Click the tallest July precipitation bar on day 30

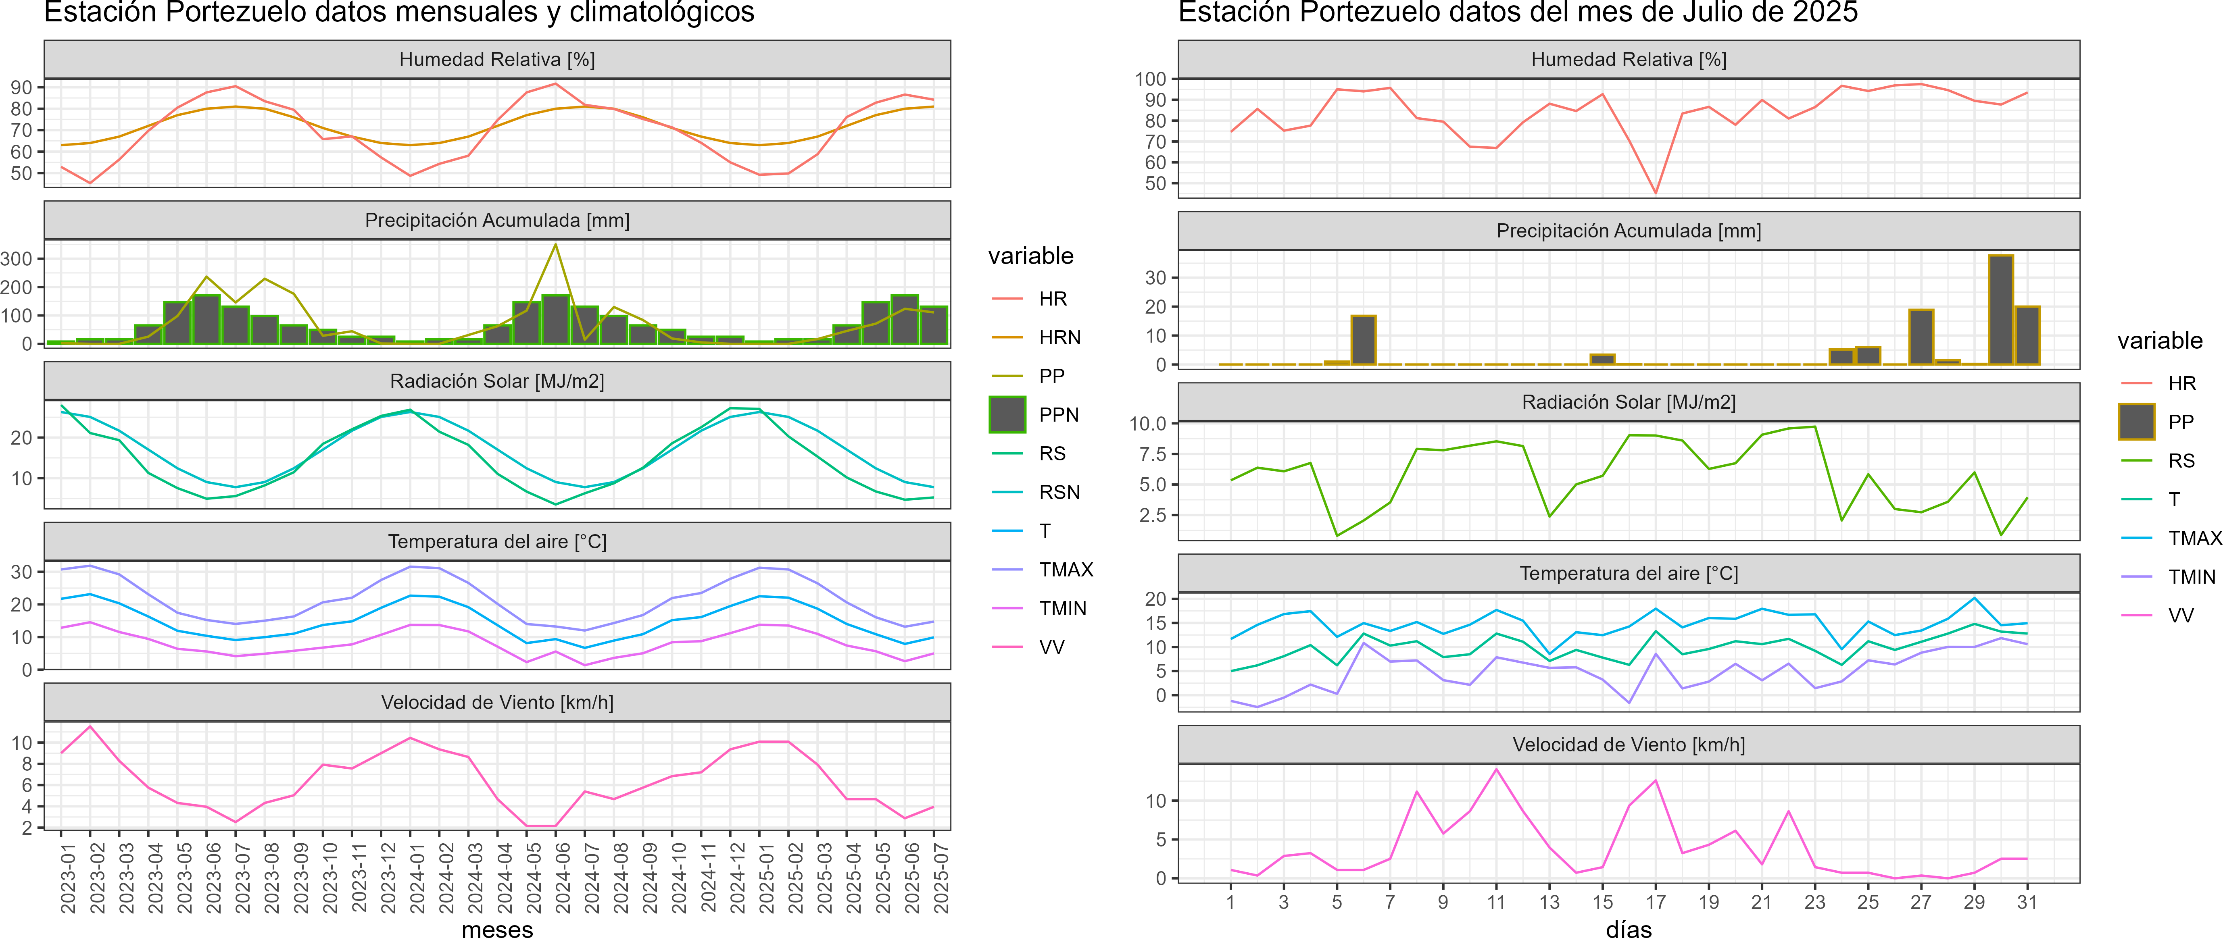click(2000, 310)
